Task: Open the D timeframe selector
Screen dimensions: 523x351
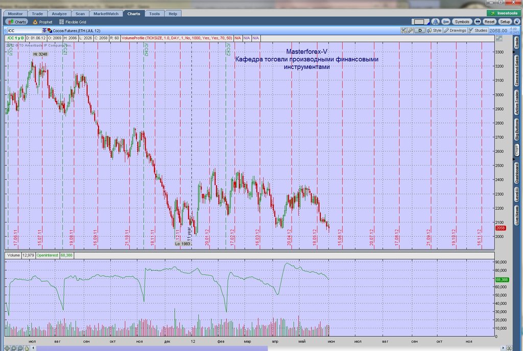Action: (420, 31)
